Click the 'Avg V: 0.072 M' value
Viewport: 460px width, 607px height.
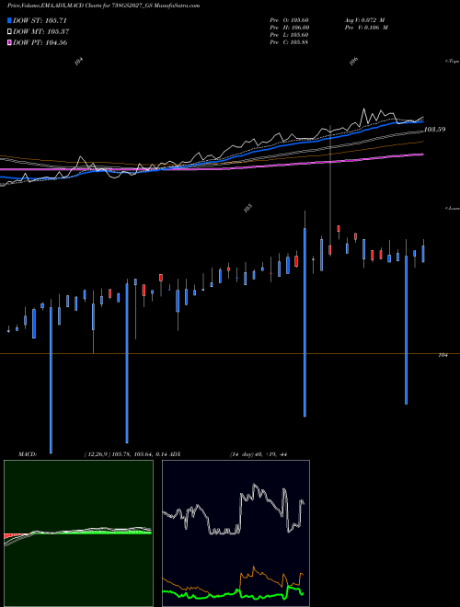click(364, 20)
